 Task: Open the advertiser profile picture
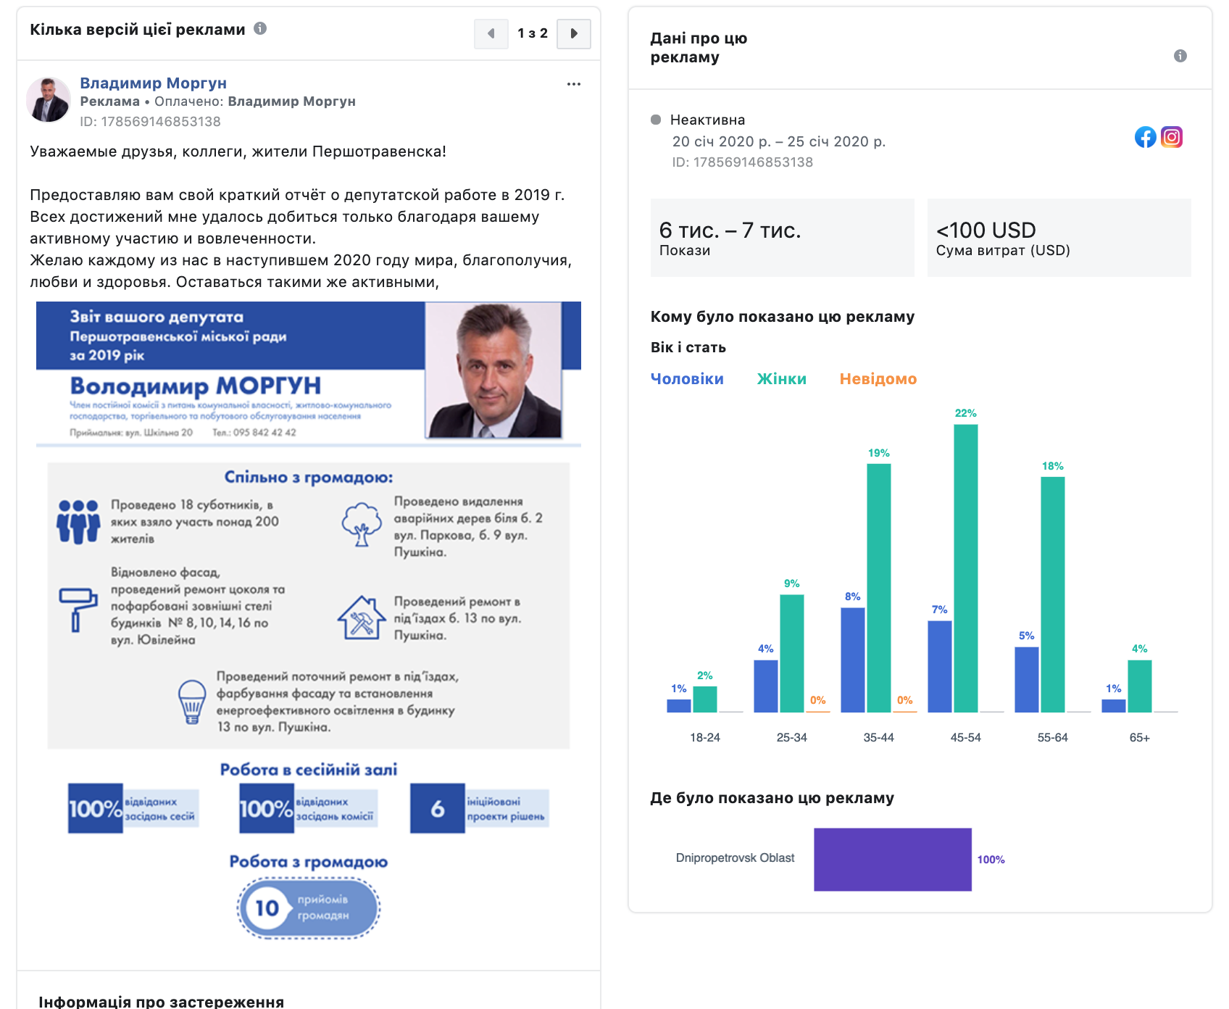click(x=49, y=100)
